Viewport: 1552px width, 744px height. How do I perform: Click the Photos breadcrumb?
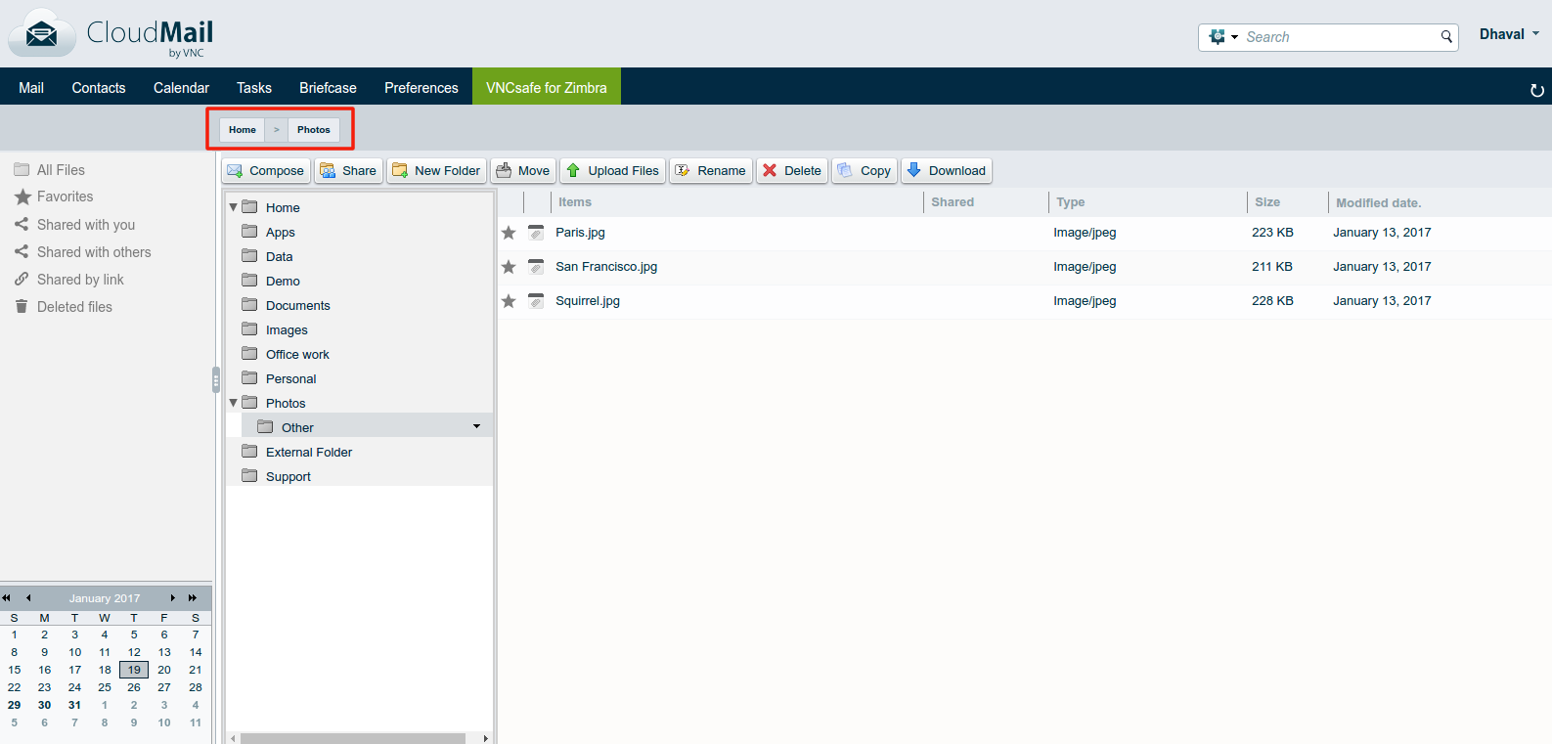(x=314, y=129)
